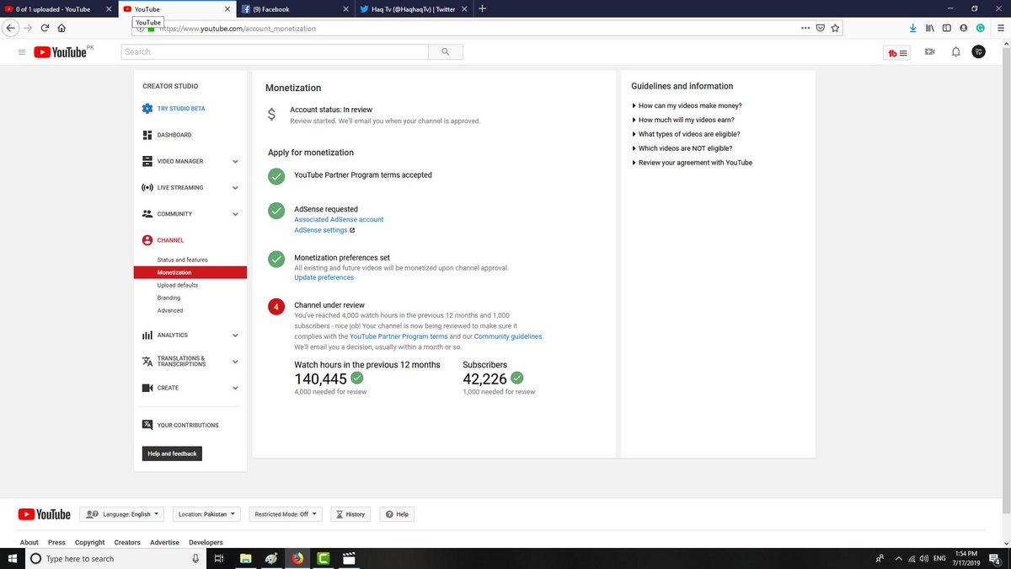This screenshot has width=1011, height=569.
Task: Click the search magnifier button
Action: coord(446,52)
